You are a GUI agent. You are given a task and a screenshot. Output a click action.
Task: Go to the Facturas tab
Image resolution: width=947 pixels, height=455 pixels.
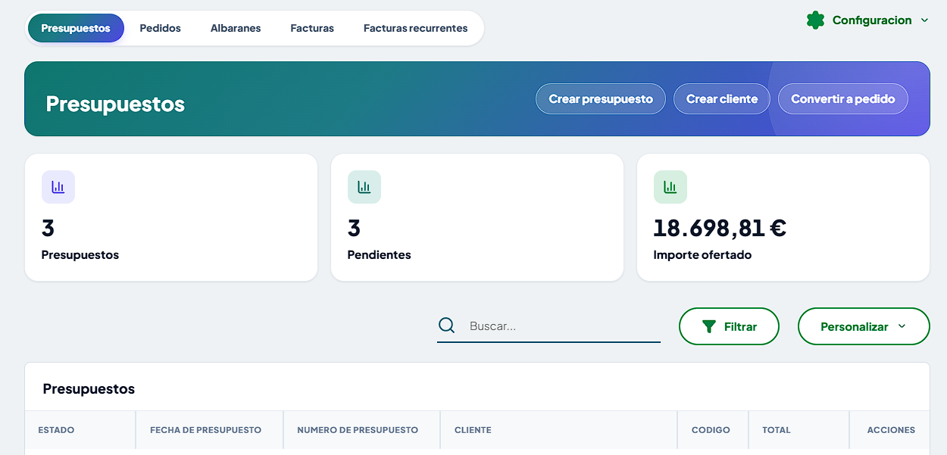312,28
